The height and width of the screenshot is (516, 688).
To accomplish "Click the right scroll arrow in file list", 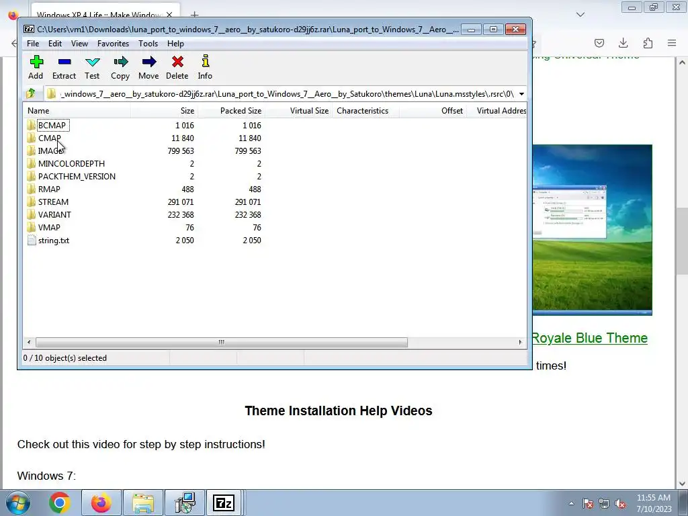I will pos(521,342).
